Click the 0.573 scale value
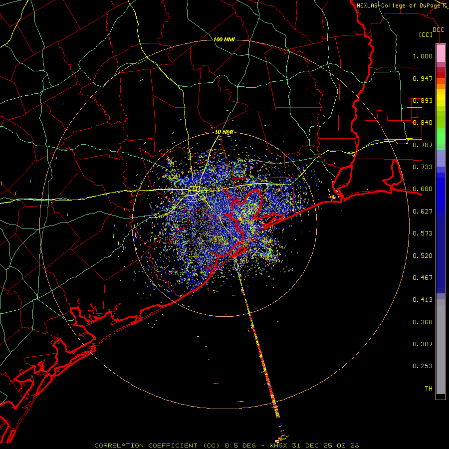The width and height of the screenshot is (449, 449). pos(423,233)
